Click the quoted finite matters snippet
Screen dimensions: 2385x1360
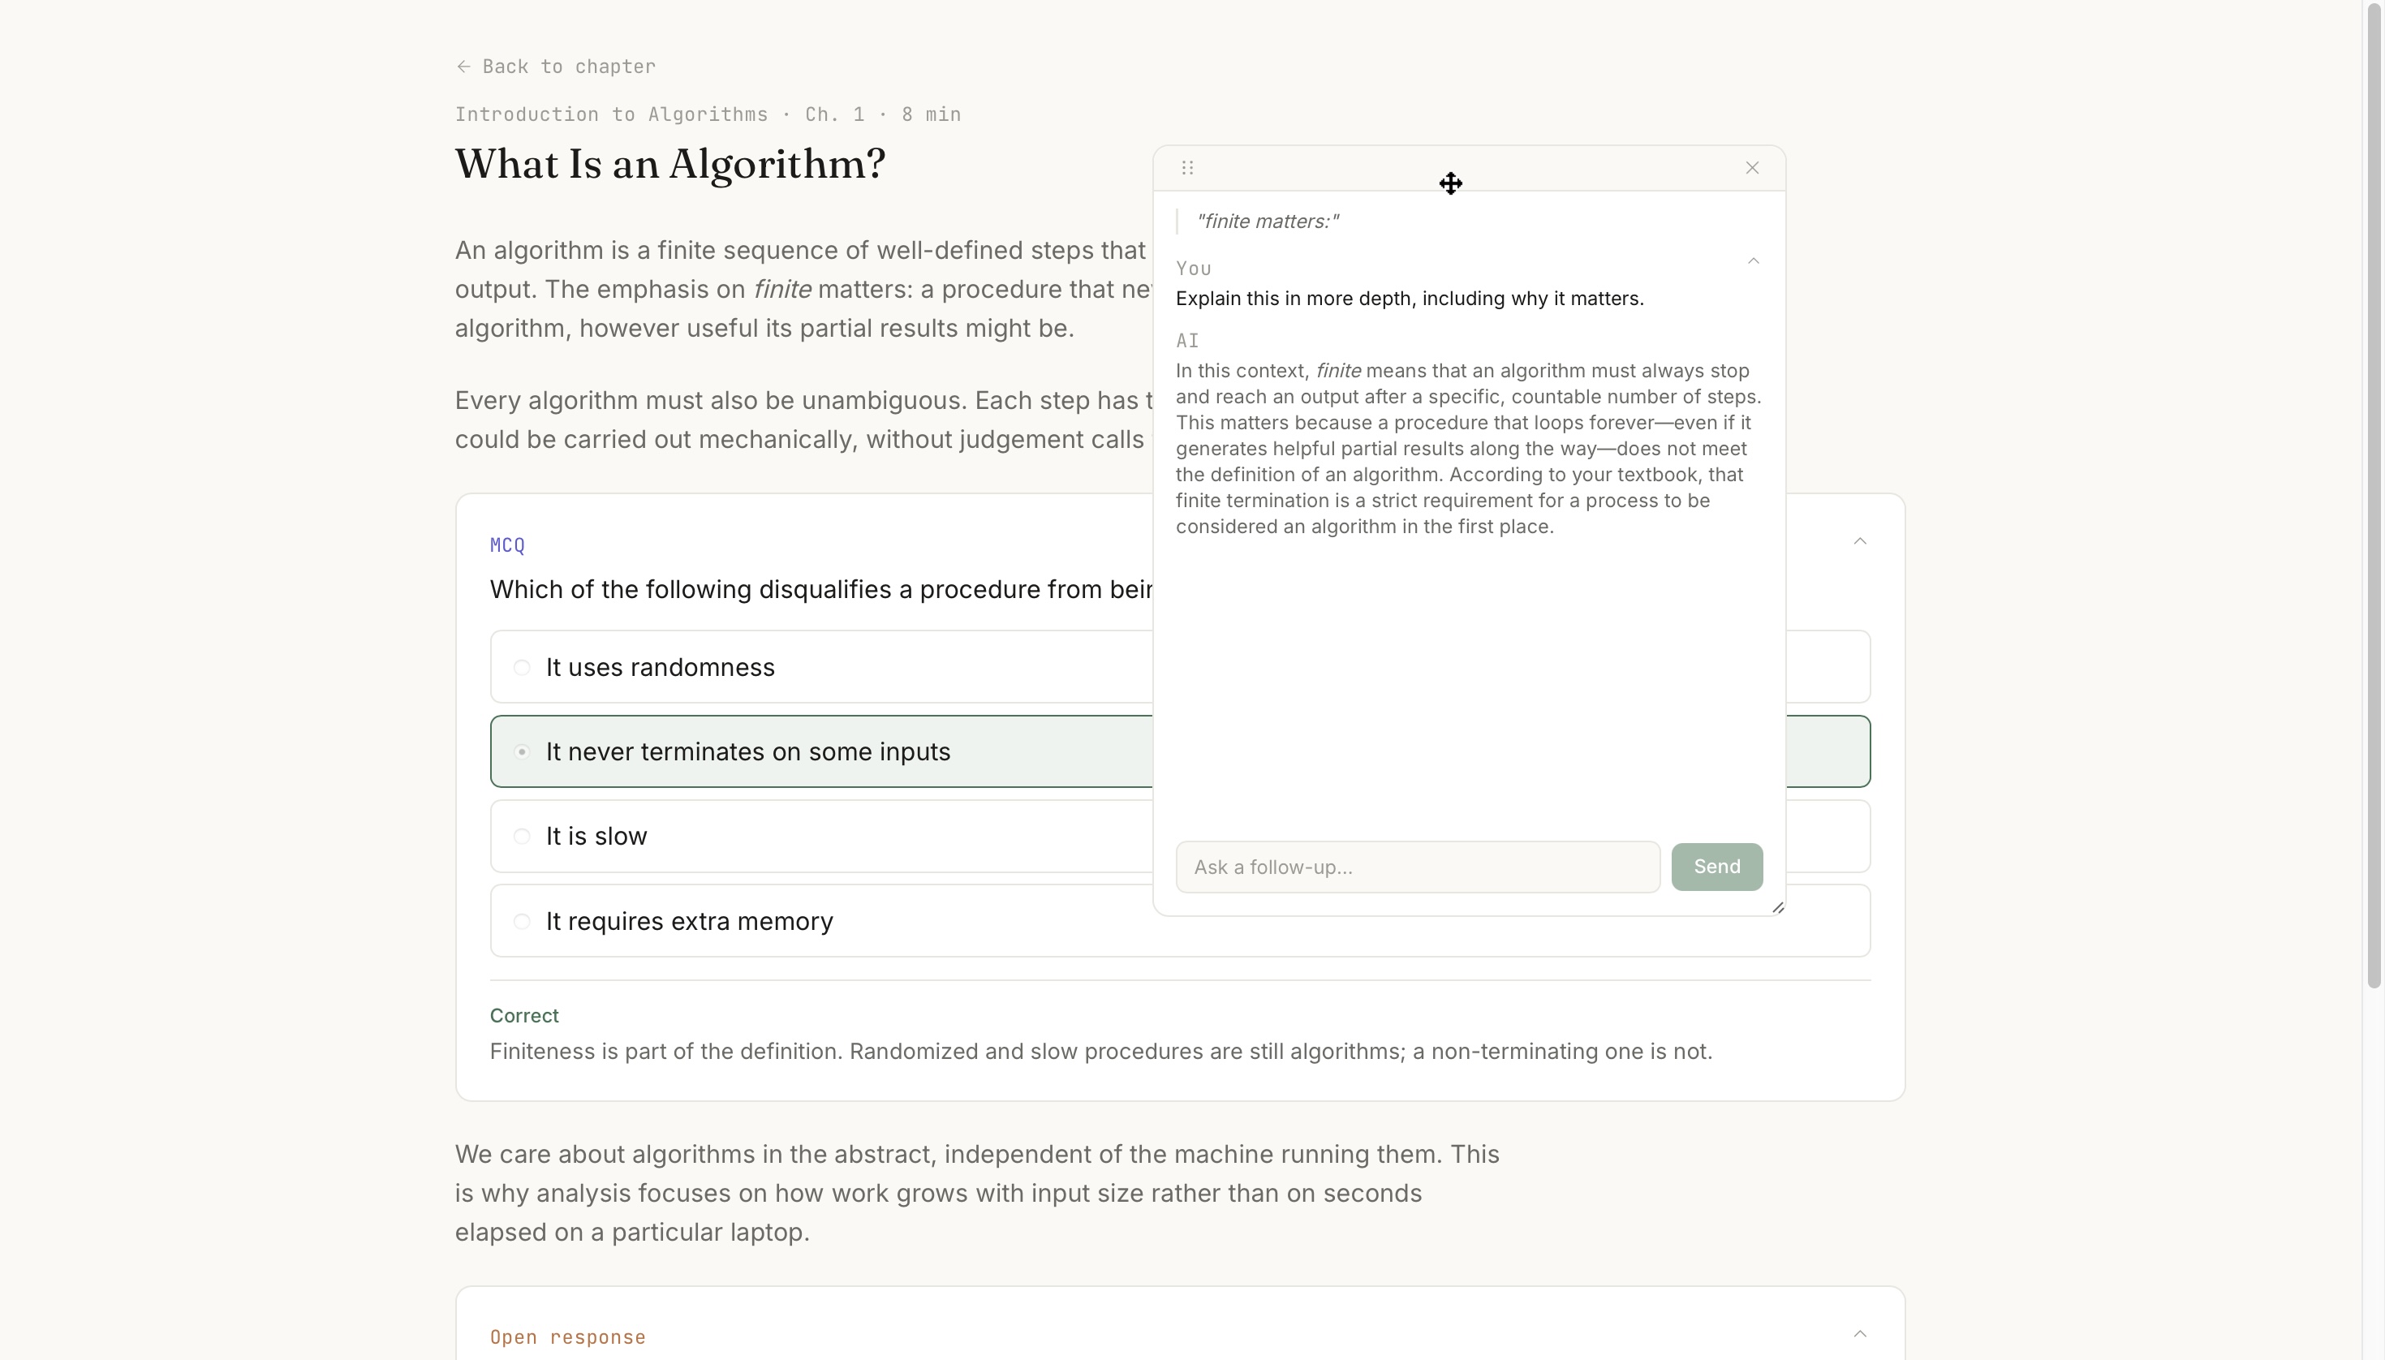(x=1268, y=222)
